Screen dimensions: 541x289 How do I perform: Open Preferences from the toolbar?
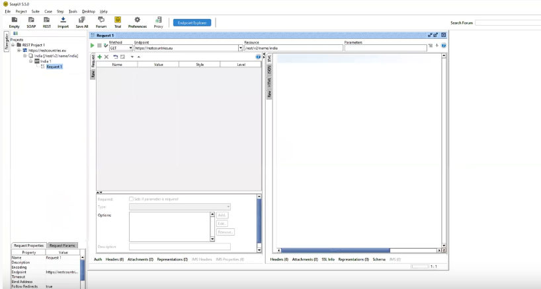pos(137,22)
